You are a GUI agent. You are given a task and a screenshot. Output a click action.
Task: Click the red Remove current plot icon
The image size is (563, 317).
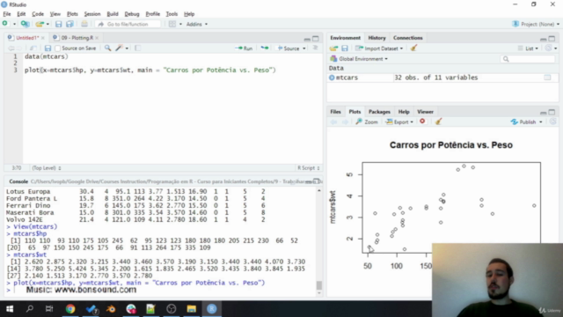pyautogui.click(x=422, y=122)
